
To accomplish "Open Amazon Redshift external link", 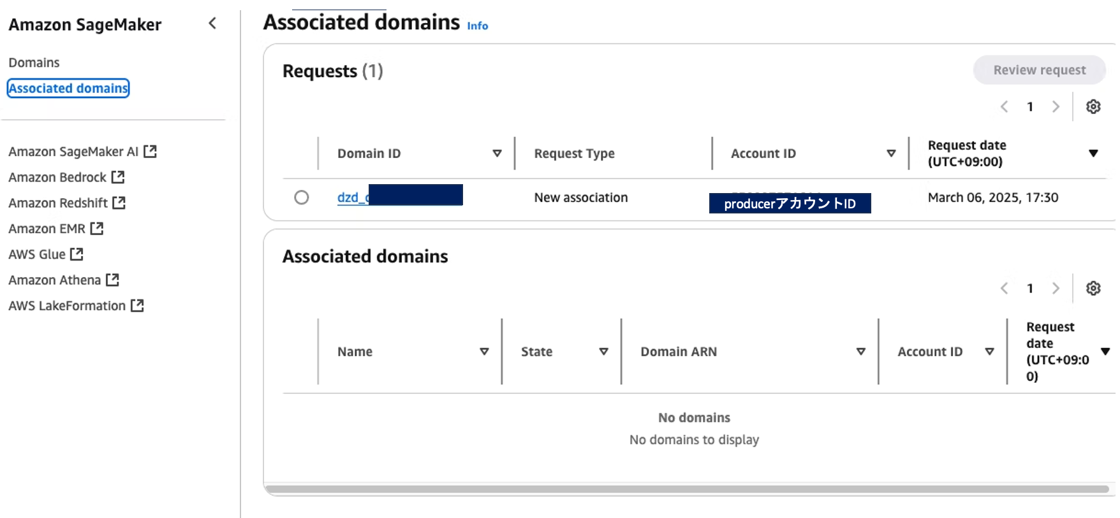I will coord(67,203).
